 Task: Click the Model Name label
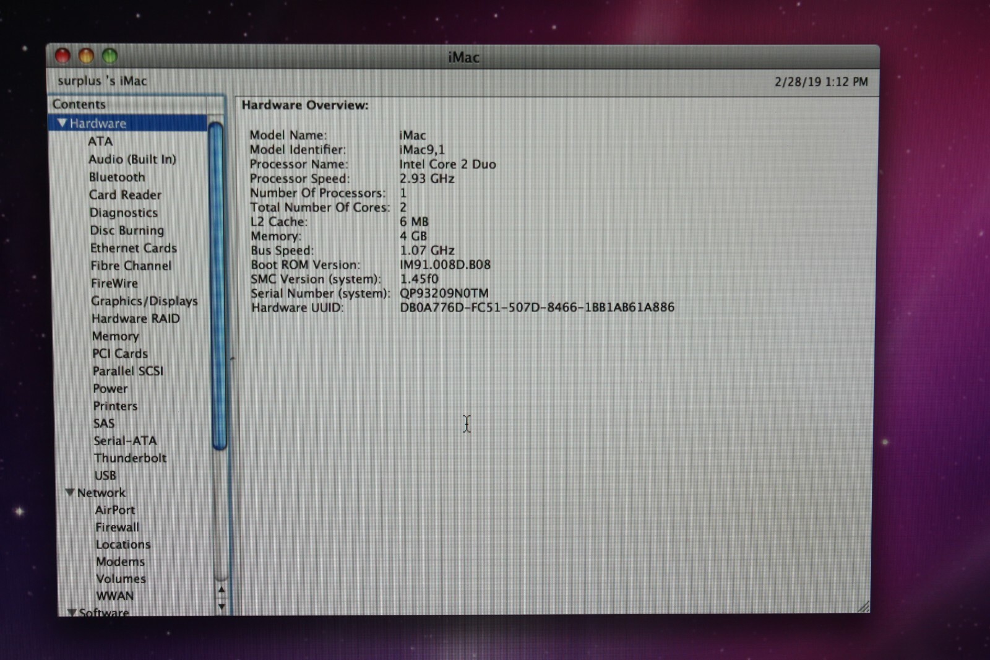tap(288, 135)
